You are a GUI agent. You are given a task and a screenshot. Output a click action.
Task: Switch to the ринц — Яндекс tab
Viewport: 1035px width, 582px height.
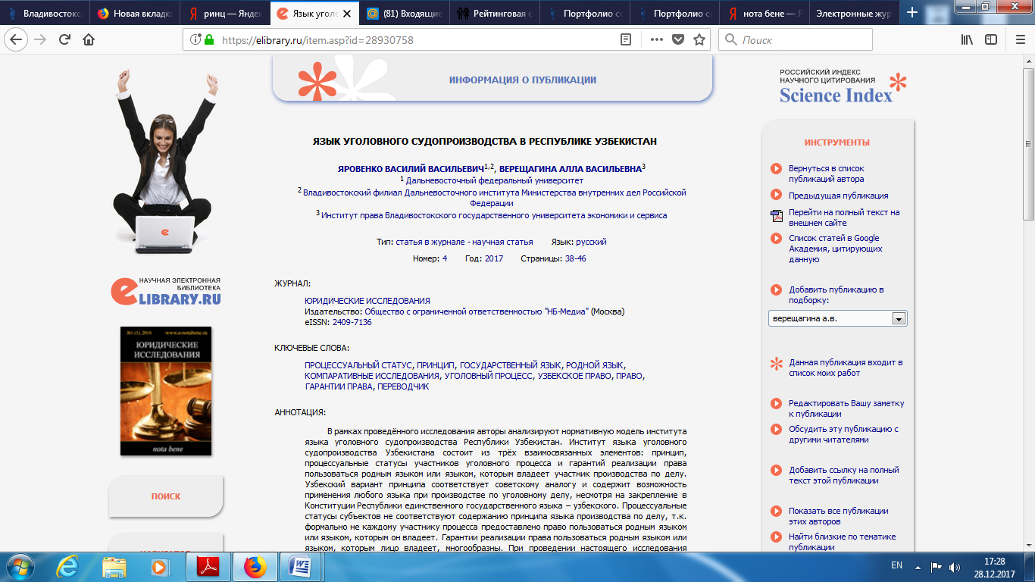point(226,13)
